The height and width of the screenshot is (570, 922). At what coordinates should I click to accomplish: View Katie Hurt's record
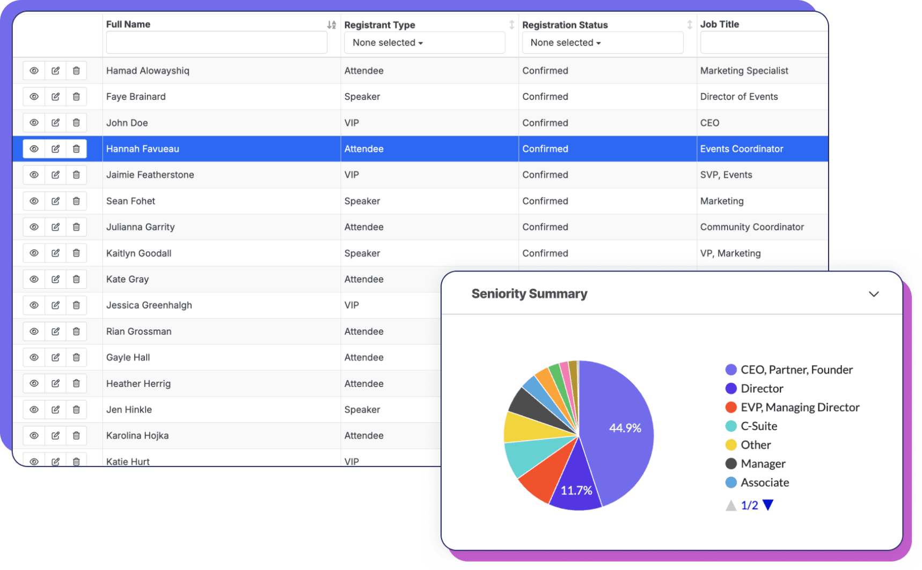34,461
